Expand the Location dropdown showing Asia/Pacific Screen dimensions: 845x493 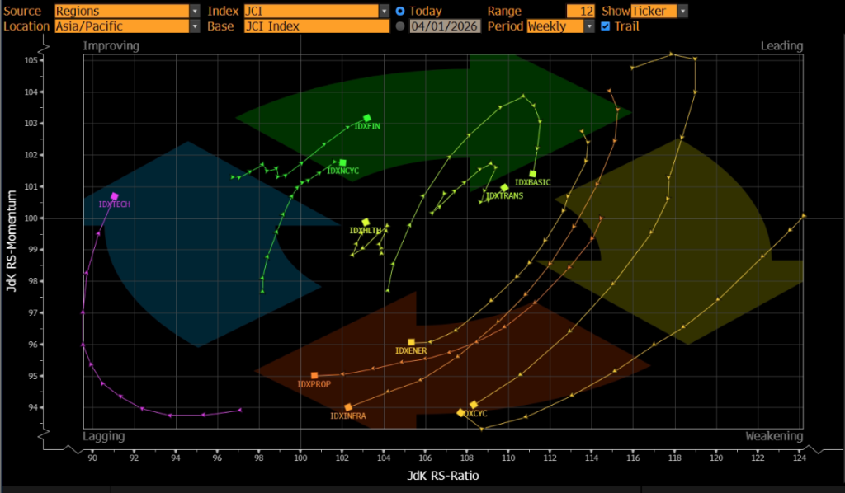coord(126,26)
